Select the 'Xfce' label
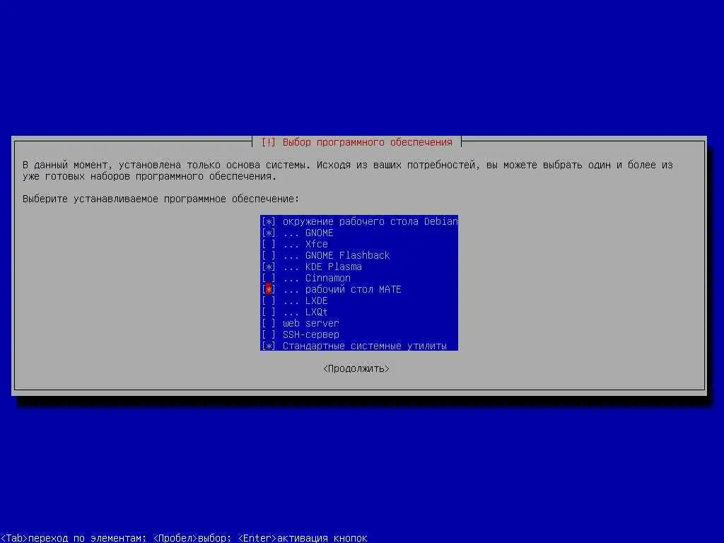 click(x=316, y=244)
